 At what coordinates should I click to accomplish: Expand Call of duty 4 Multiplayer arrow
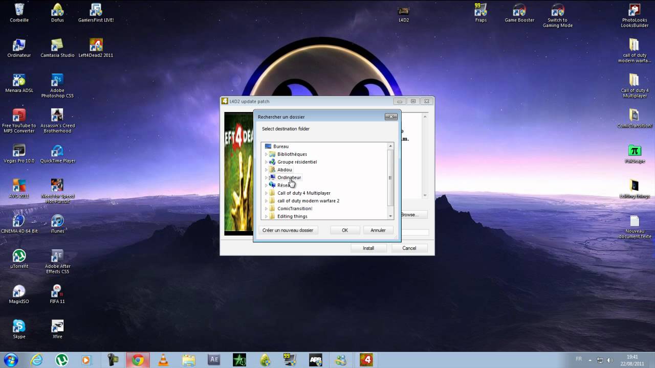click(266, 193)
